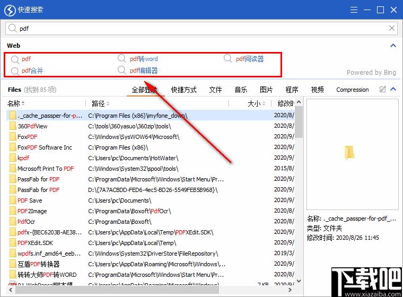Sort by 修改时间 column header
This screenshot has height=297, width=403.
click(x=285, y=103)
